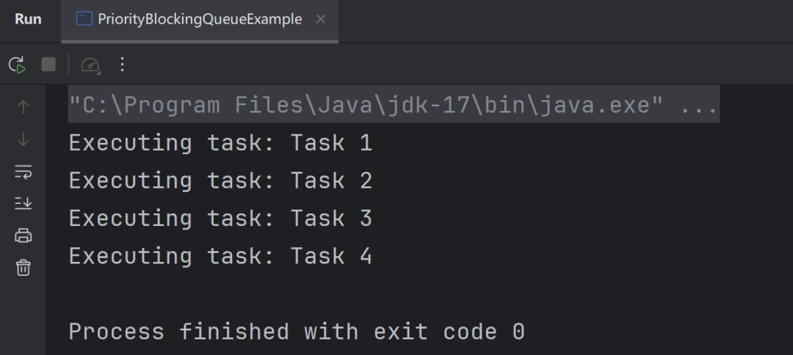Click the Stop process square icon

pos(48,64)
